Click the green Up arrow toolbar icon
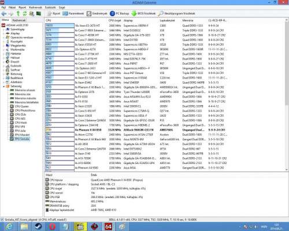Viewport: 289px width, 231px height. coord(18,13)
